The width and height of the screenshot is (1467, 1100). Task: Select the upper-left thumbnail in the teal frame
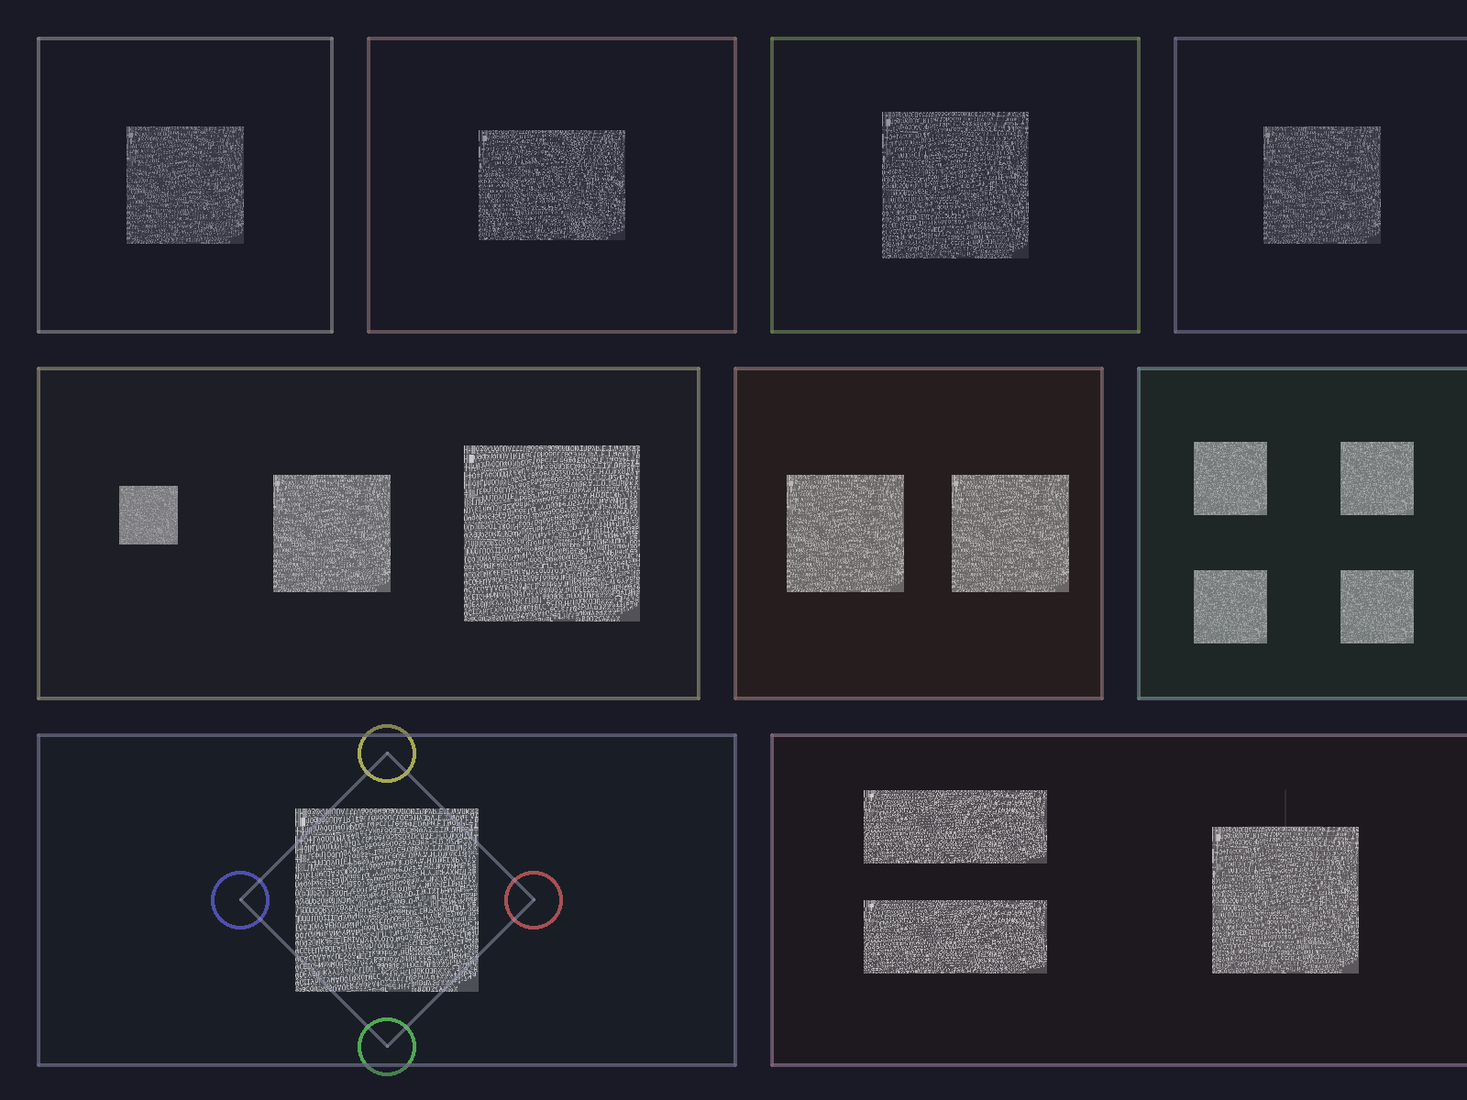(1230, 478)
